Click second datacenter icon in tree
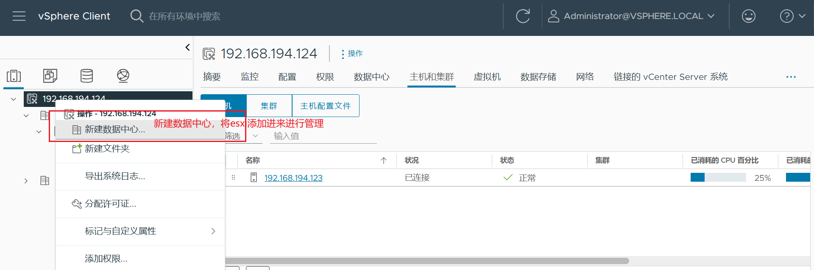Screen dimensions: 814x270 coord(45,180)
